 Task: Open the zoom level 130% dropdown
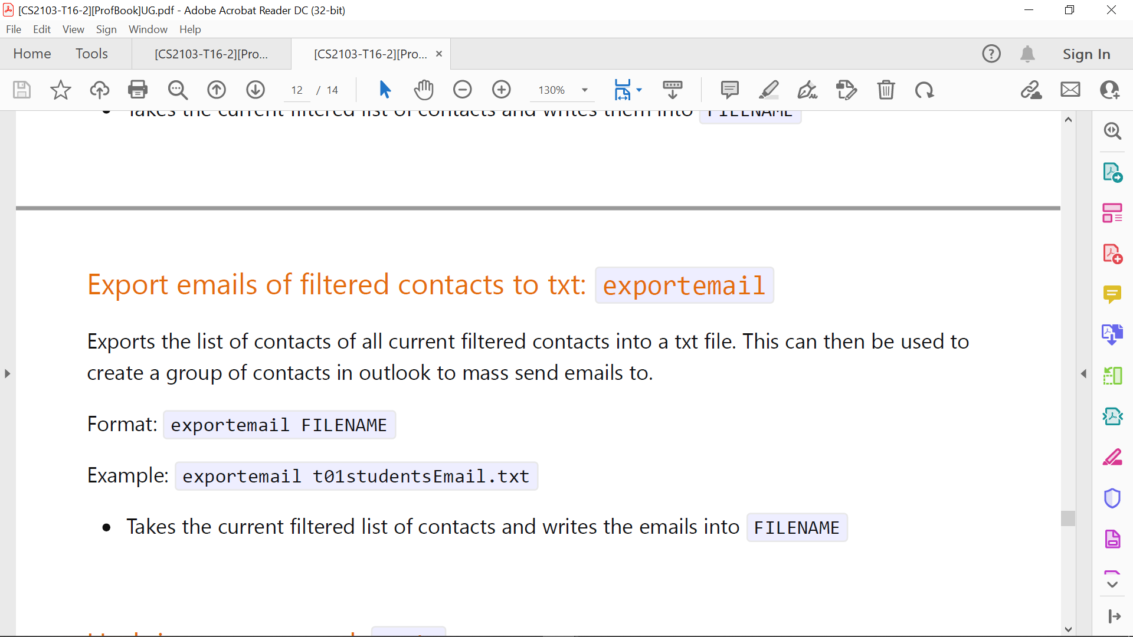(x=584, y=90)
